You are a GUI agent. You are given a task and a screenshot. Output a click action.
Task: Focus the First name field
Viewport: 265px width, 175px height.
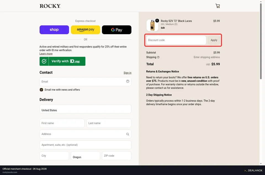pyautogui.click(x=62, y=123)
